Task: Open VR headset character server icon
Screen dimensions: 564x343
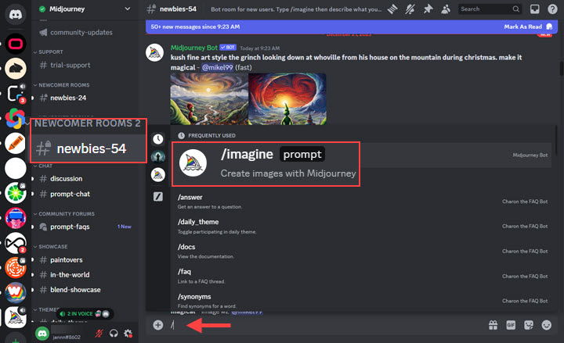Action: click(16, 218)
